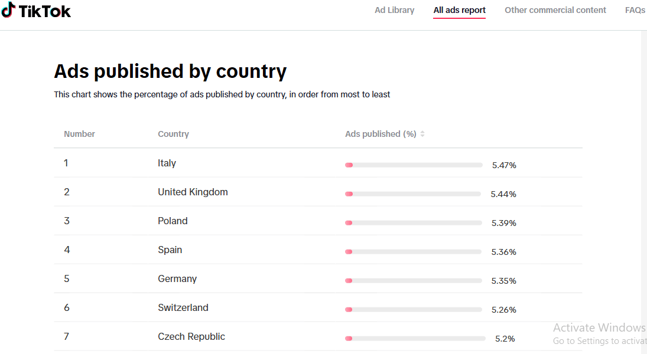Go to the FAQs page
The height and width of the screenshot is (354, 647).
coord(635,10)
